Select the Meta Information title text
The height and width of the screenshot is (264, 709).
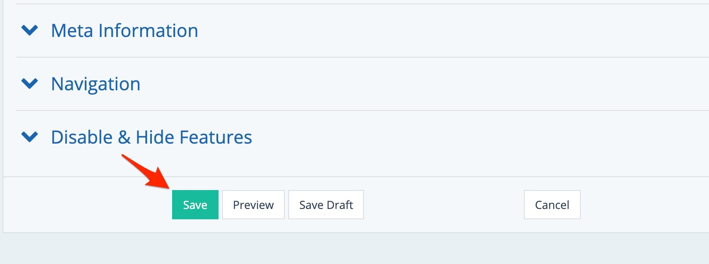(x=124, y=31)
